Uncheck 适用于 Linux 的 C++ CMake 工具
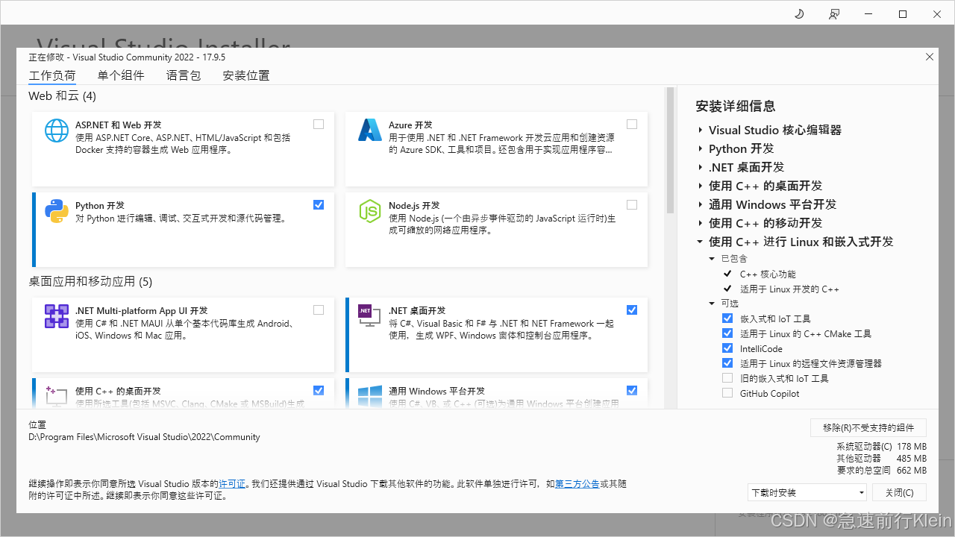Screen dimensions: 955x537 727,333
